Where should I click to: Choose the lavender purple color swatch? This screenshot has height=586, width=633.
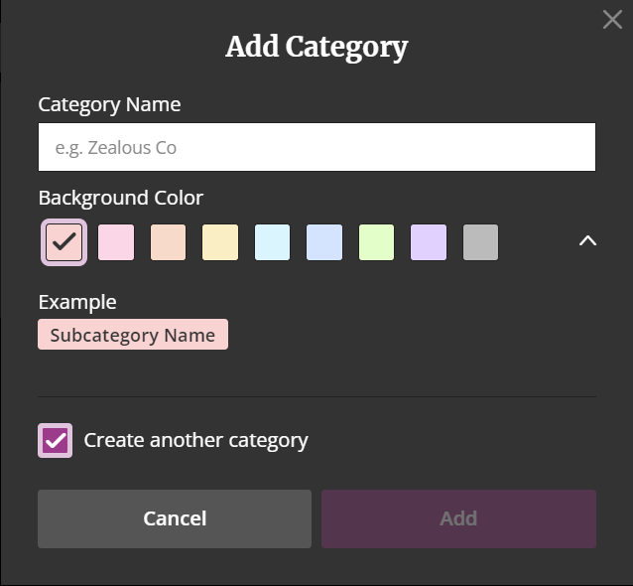click(429, 242)
